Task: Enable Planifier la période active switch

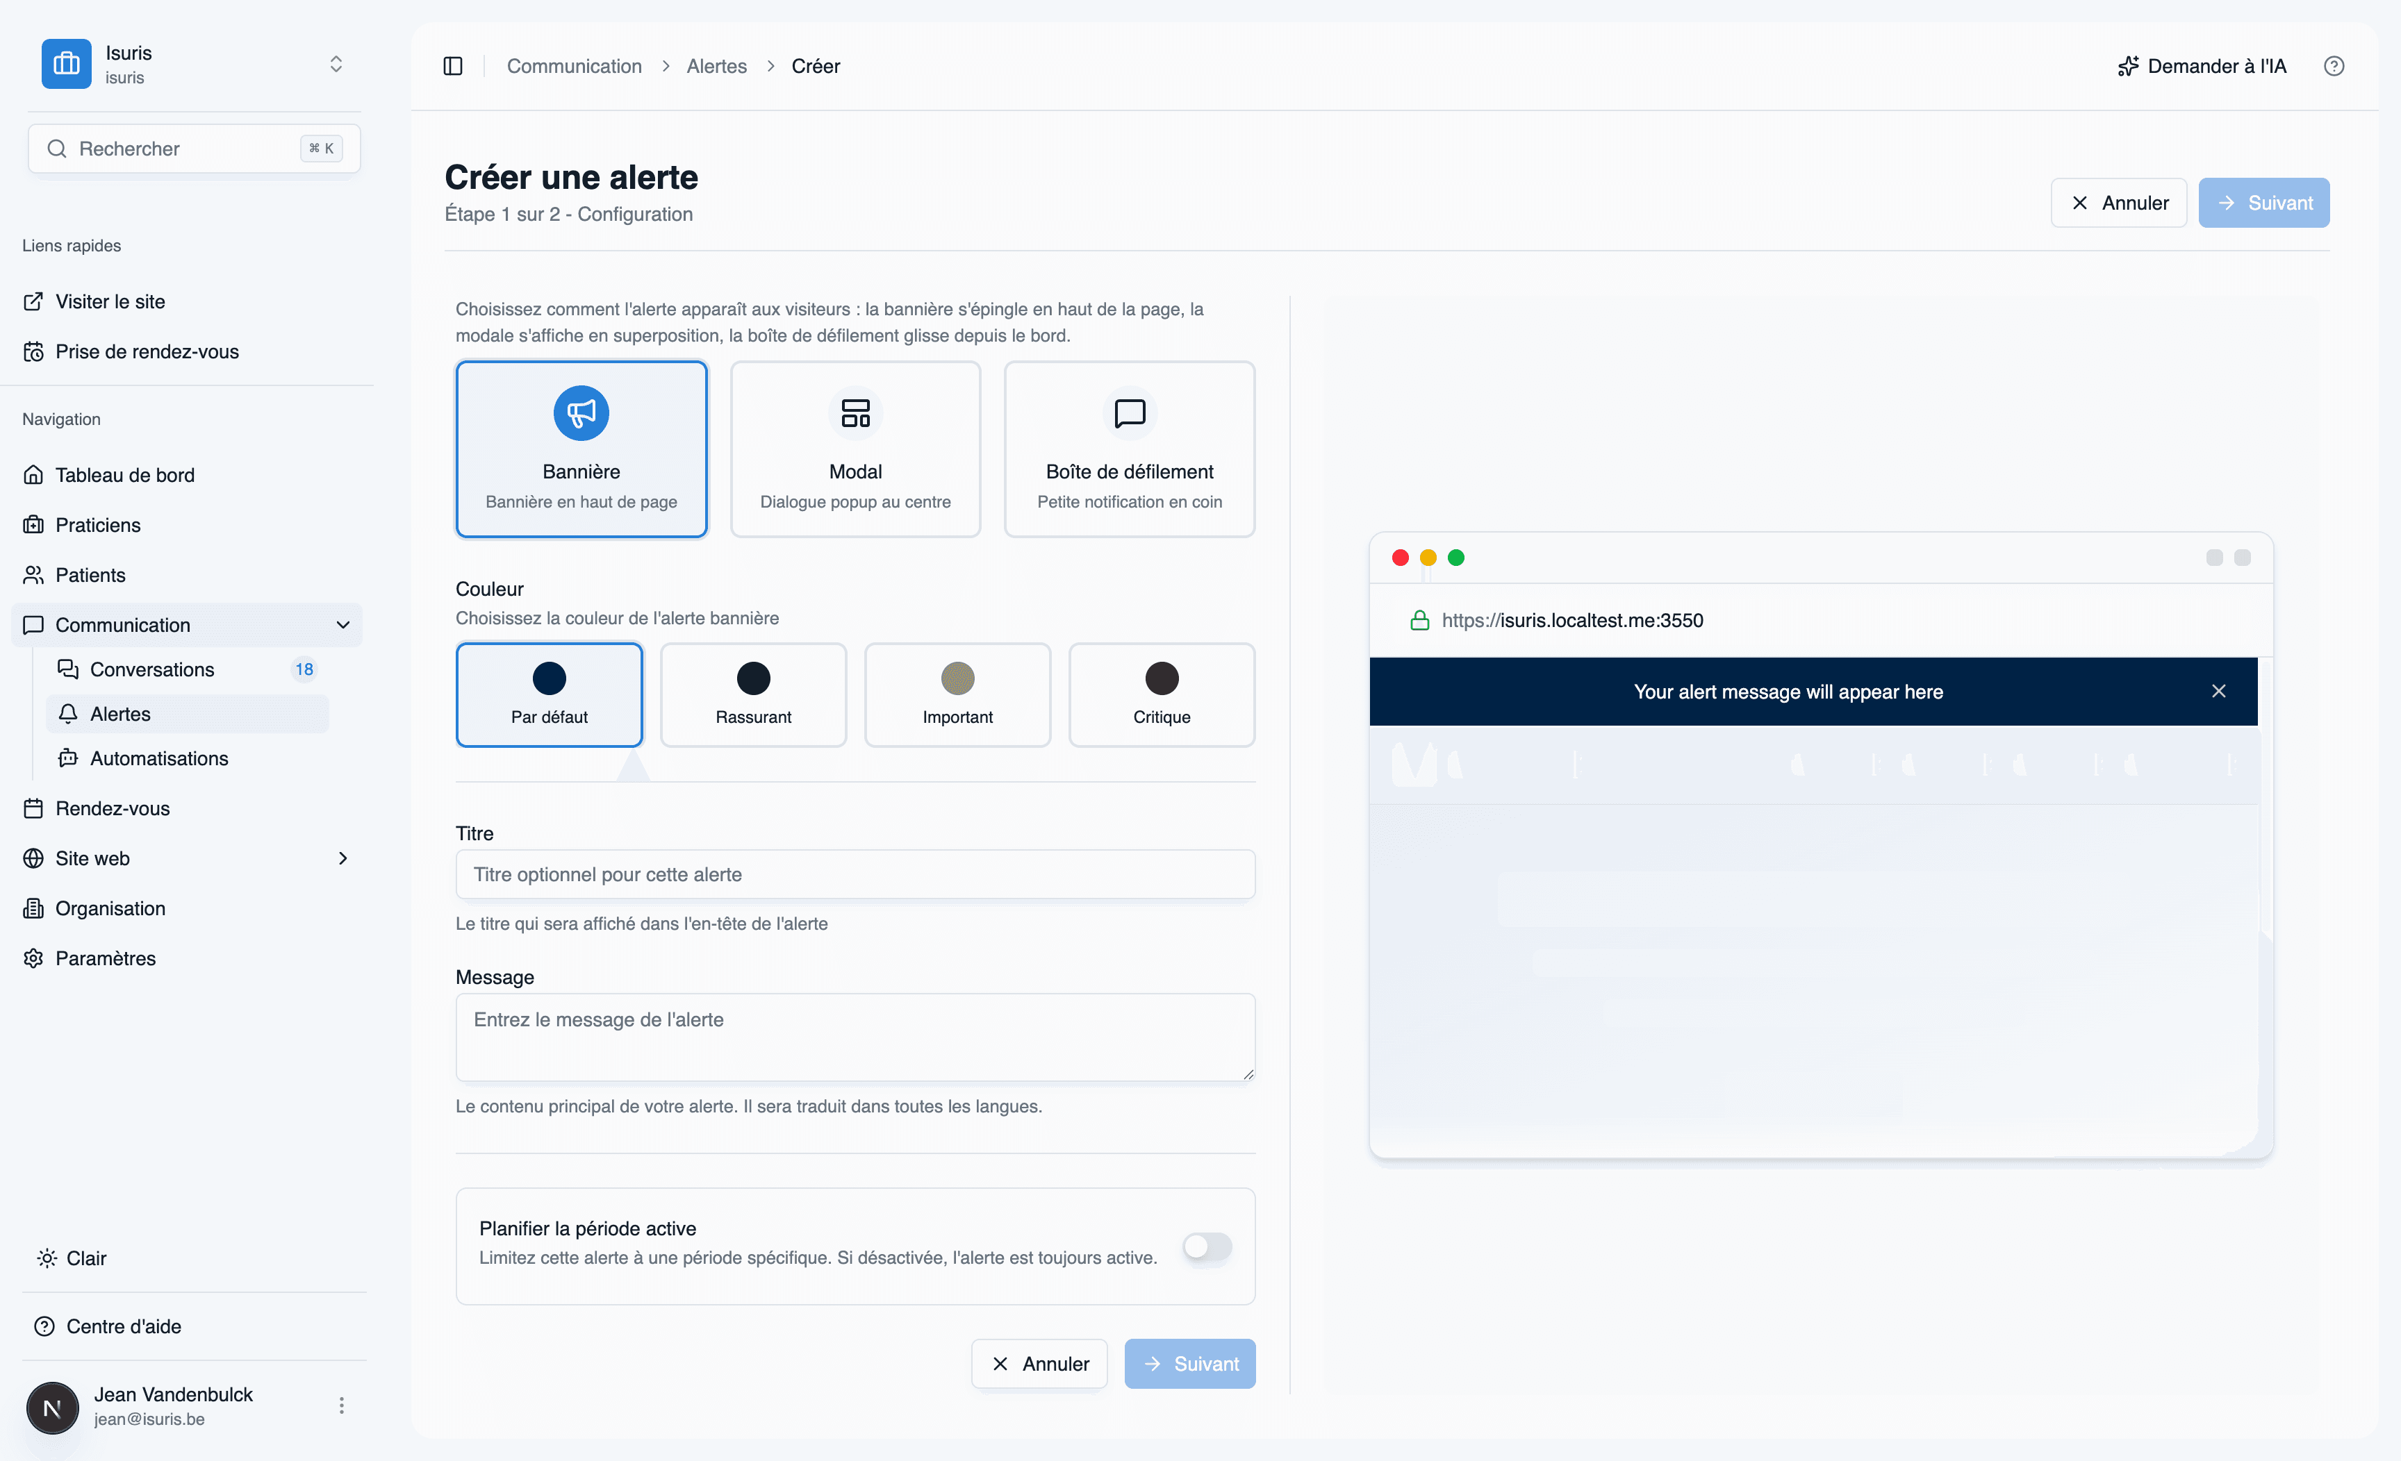Action: tap(1207, 1246)
